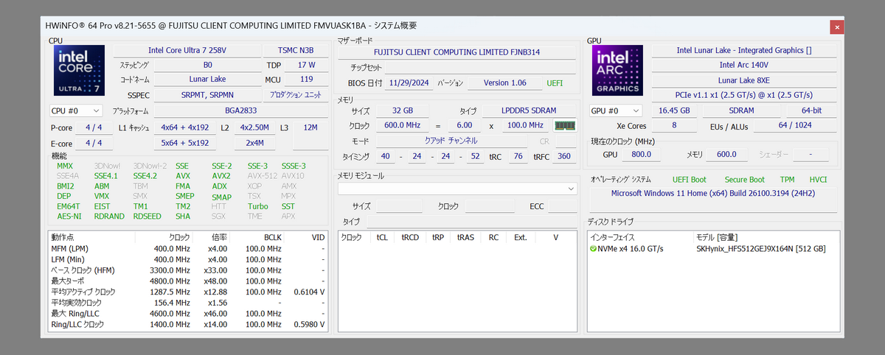Screen dimensions: 885x355
Task: Click the AVX2 feature indicator
Action: pos(221,176)
